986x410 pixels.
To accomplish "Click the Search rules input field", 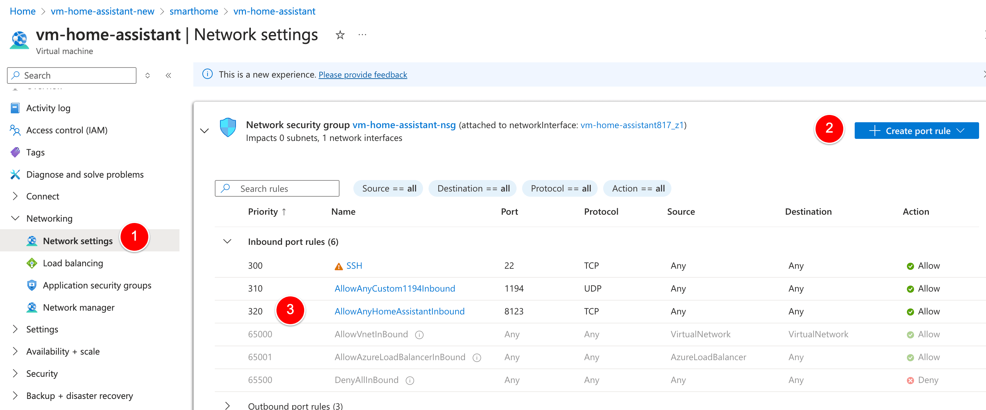I will (283, 189).
